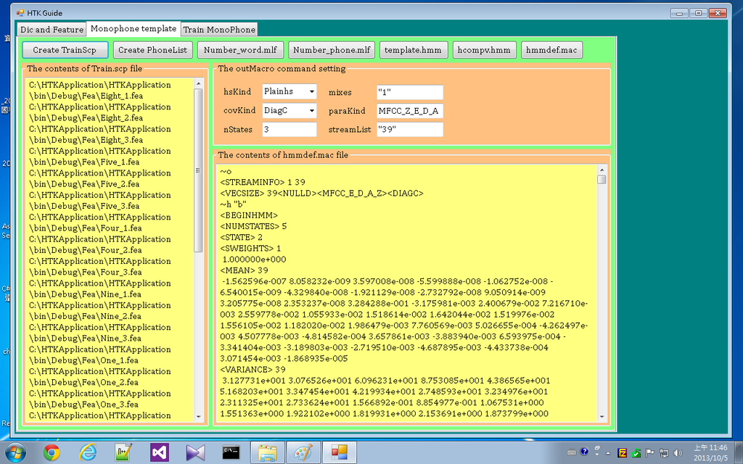This screenshot has width=743, height=464.
Task: Click the hmmdef.mac button
Action: tap(551, 50)
